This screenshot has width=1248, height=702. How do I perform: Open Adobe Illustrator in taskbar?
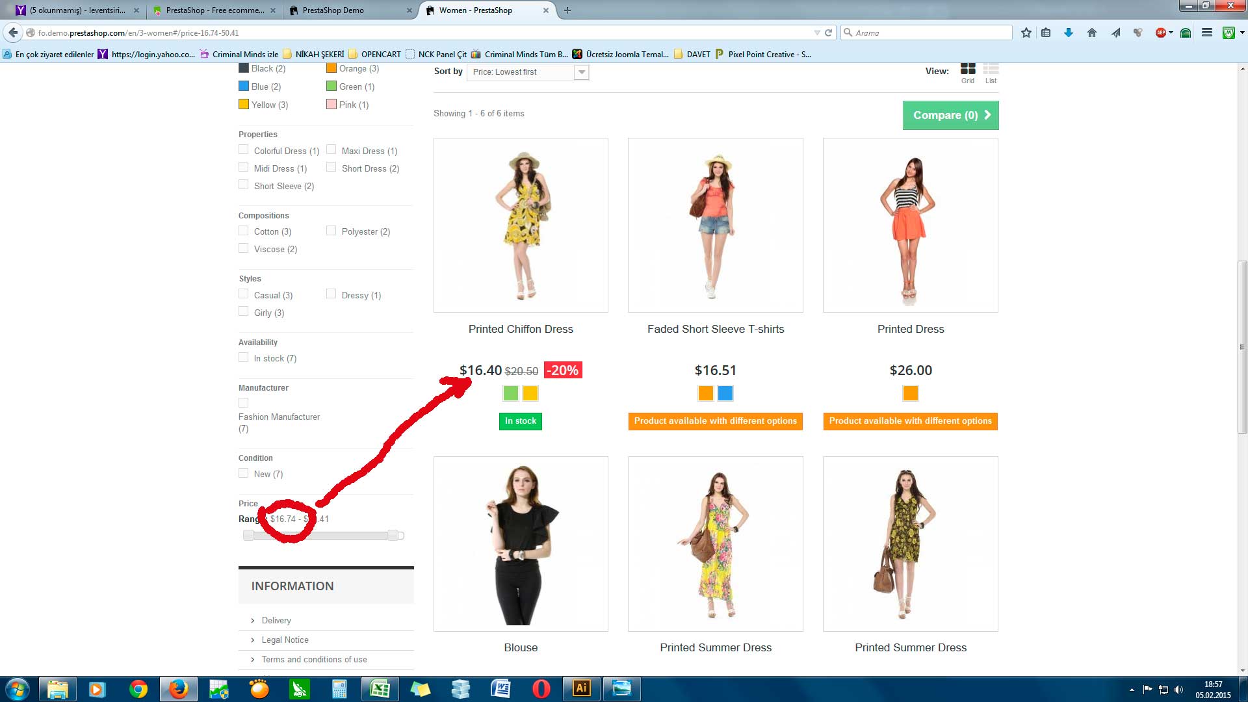[x=581, y=688]
